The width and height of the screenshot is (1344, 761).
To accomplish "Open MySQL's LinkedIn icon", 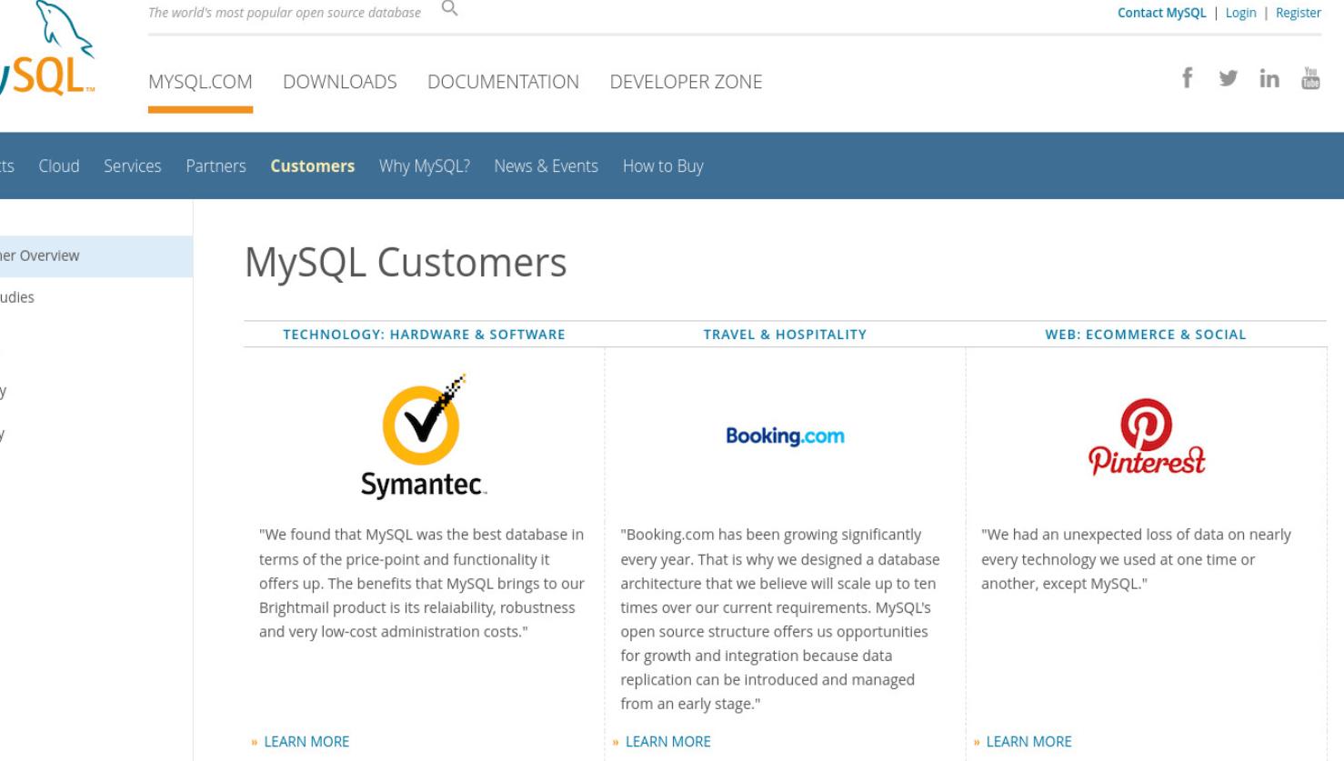I will [1269, 79].
